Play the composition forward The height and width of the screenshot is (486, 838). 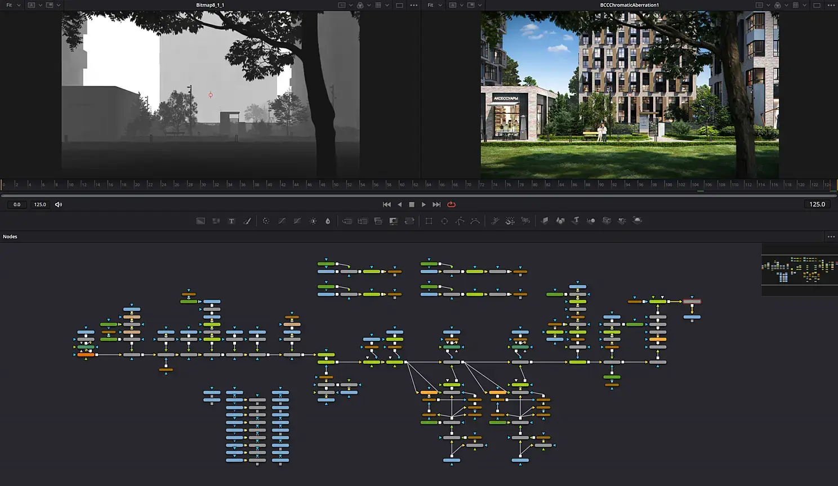[x=424, y=204]
